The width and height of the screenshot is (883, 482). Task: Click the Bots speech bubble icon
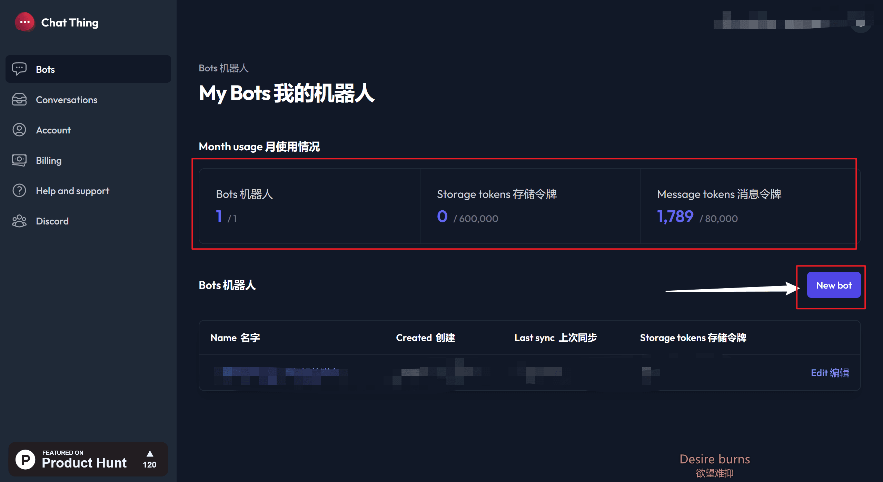19,69
